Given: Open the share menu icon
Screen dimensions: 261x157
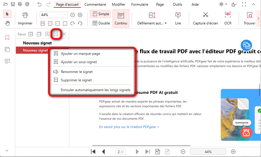Looking at the screenshot, I should [x=234, y=4].
